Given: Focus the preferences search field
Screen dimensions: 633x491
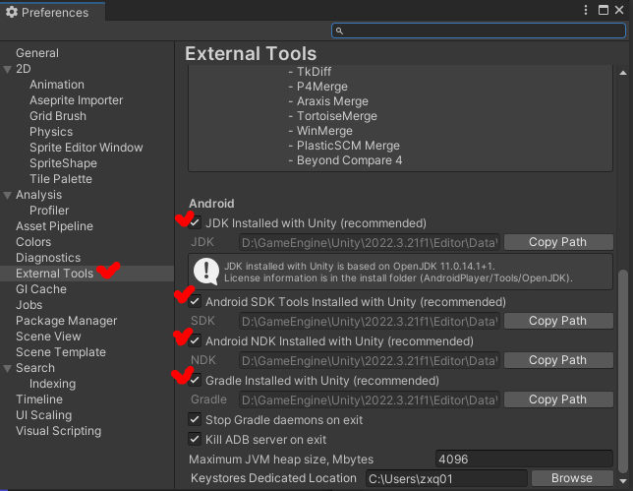Looking at the screenshot, I should [479, 31].
